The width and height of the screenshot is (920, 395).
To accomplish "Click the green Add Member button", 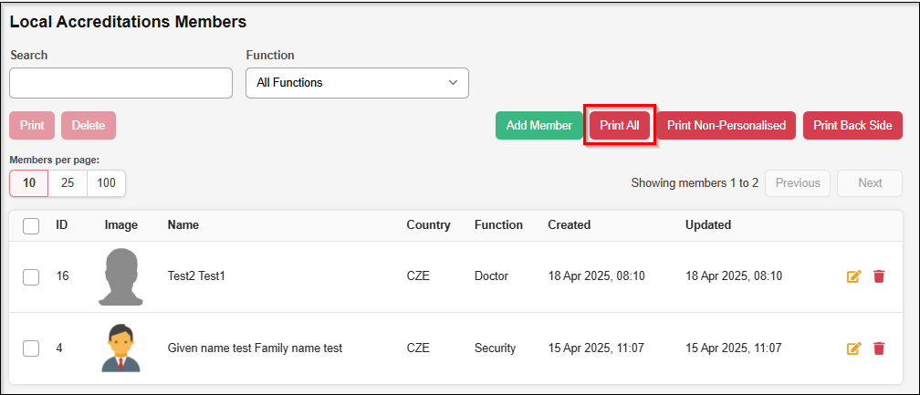I will 538,126.
